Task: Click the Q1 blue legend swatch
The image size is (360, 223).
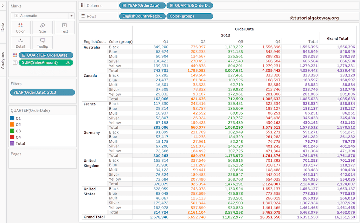Action: point(13,118)
